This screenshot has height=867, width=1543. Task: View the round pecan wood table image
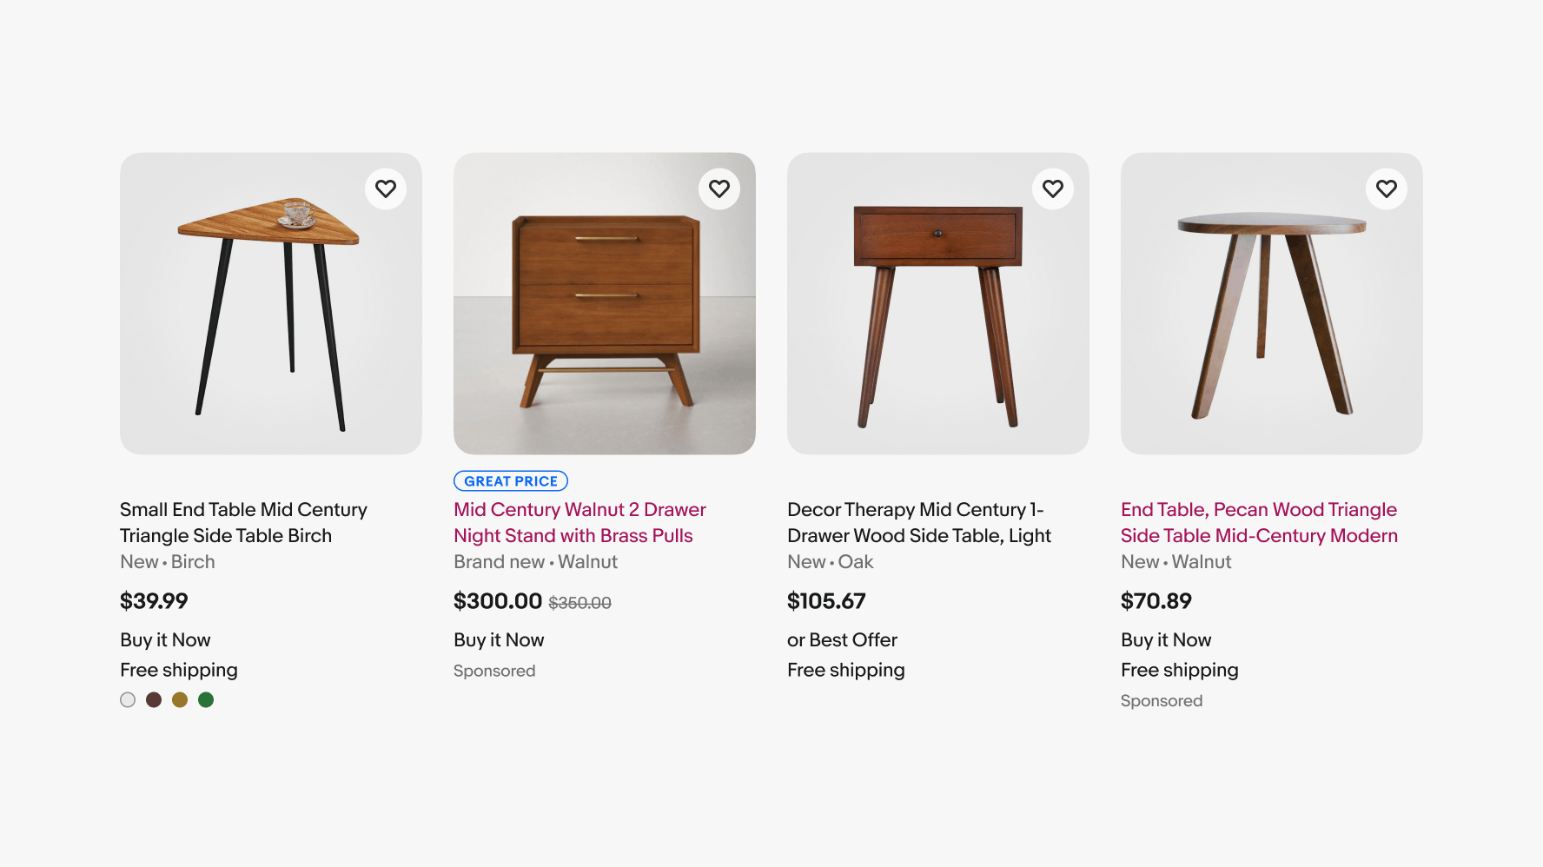1272,303
